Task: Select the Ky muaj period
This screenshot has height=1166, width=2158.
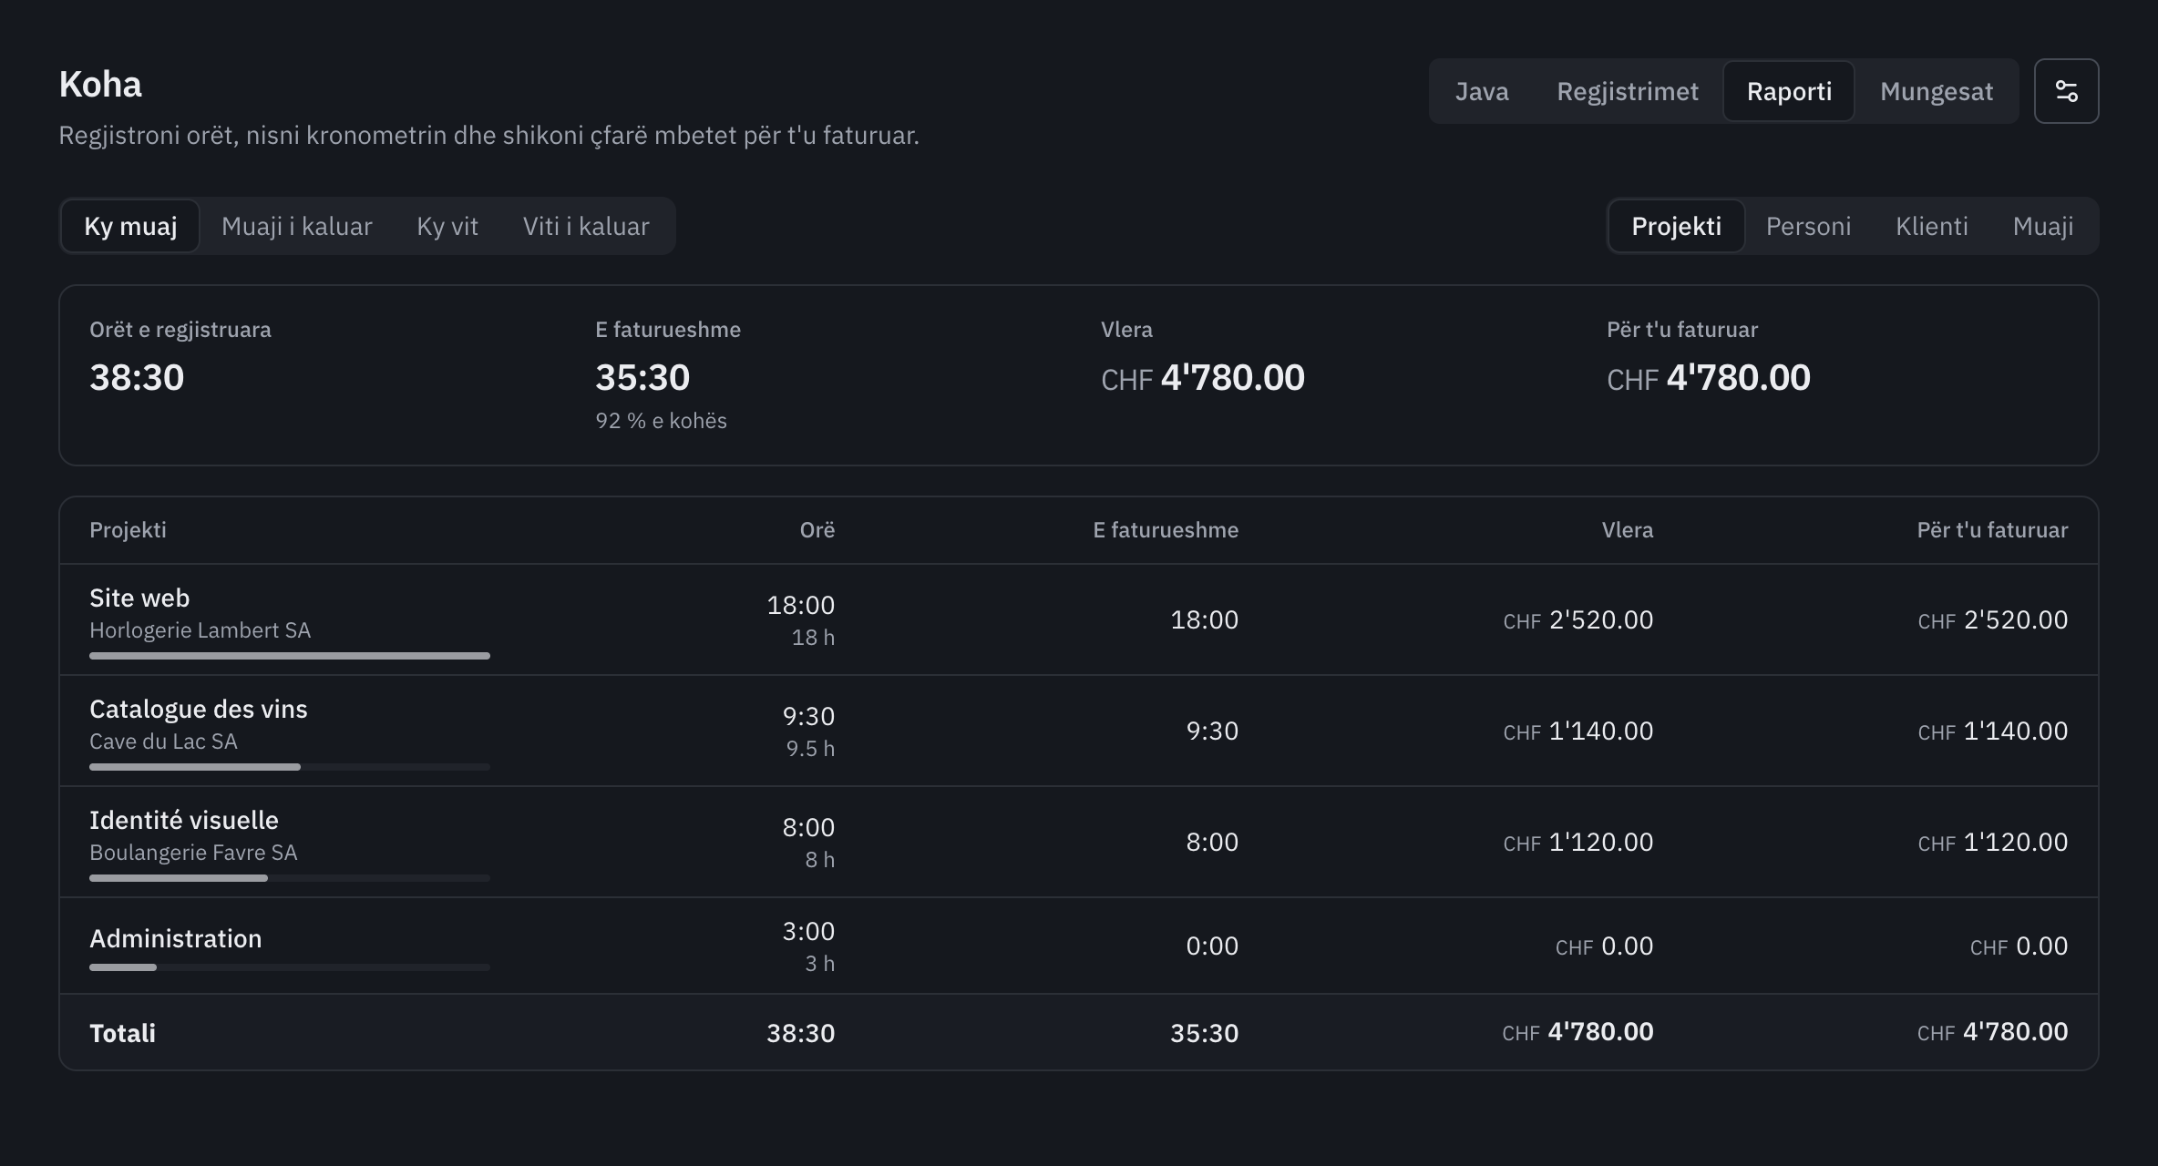Action: [x=130, y=226]
